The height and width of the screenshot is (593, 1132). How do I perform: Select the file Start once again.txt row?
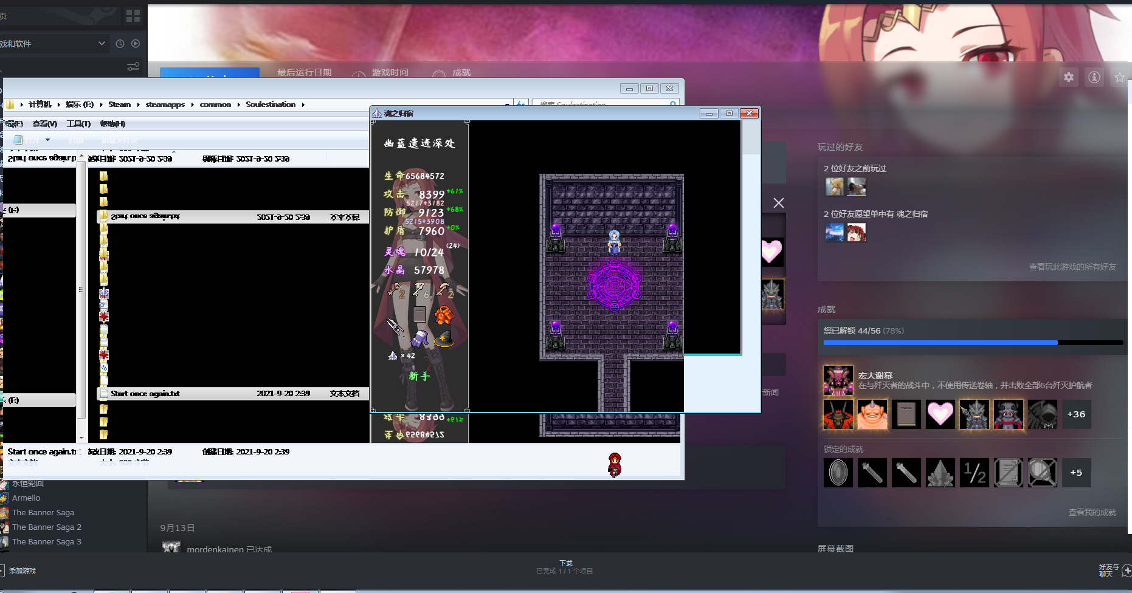(233, 394)
